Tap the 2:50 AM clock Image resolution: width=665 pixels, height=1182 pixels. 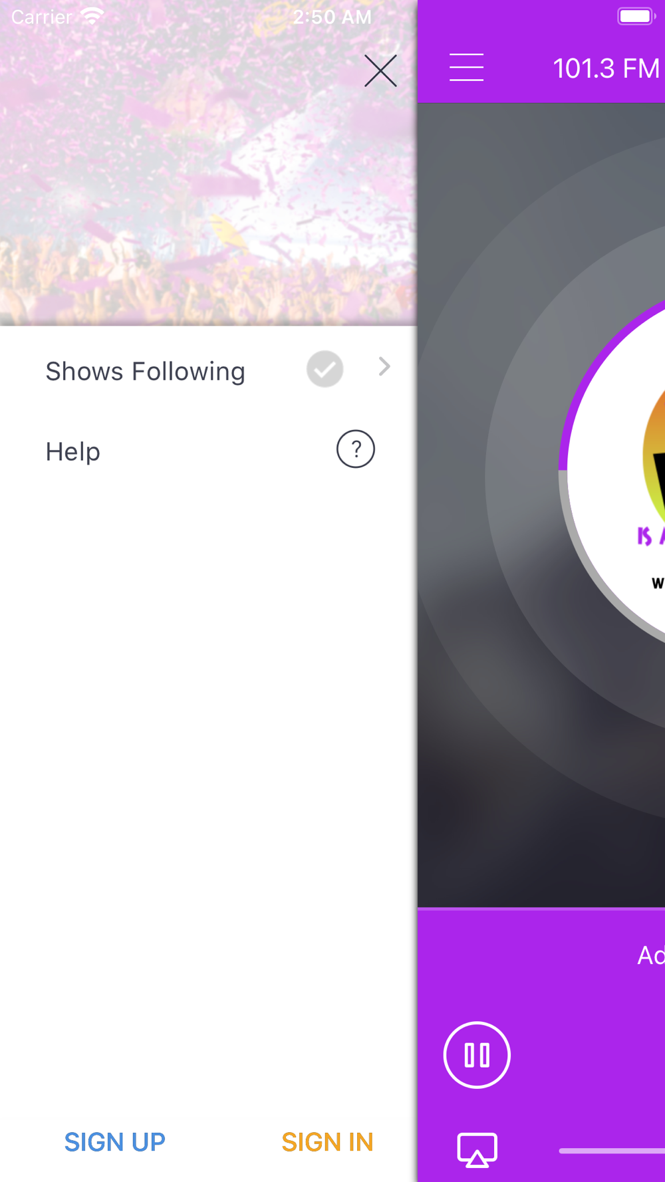[332, 17]
